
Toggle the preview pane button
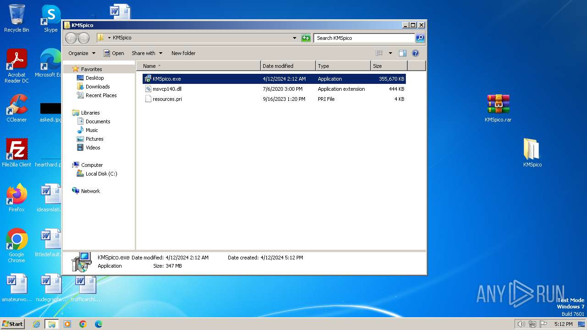point(403,53)
